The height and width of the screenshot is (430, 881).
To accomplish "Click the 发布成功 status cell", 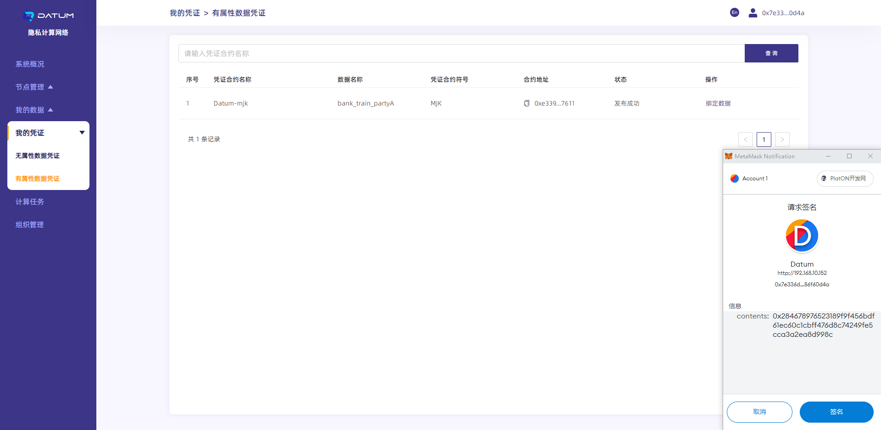I will click(627, 103).
